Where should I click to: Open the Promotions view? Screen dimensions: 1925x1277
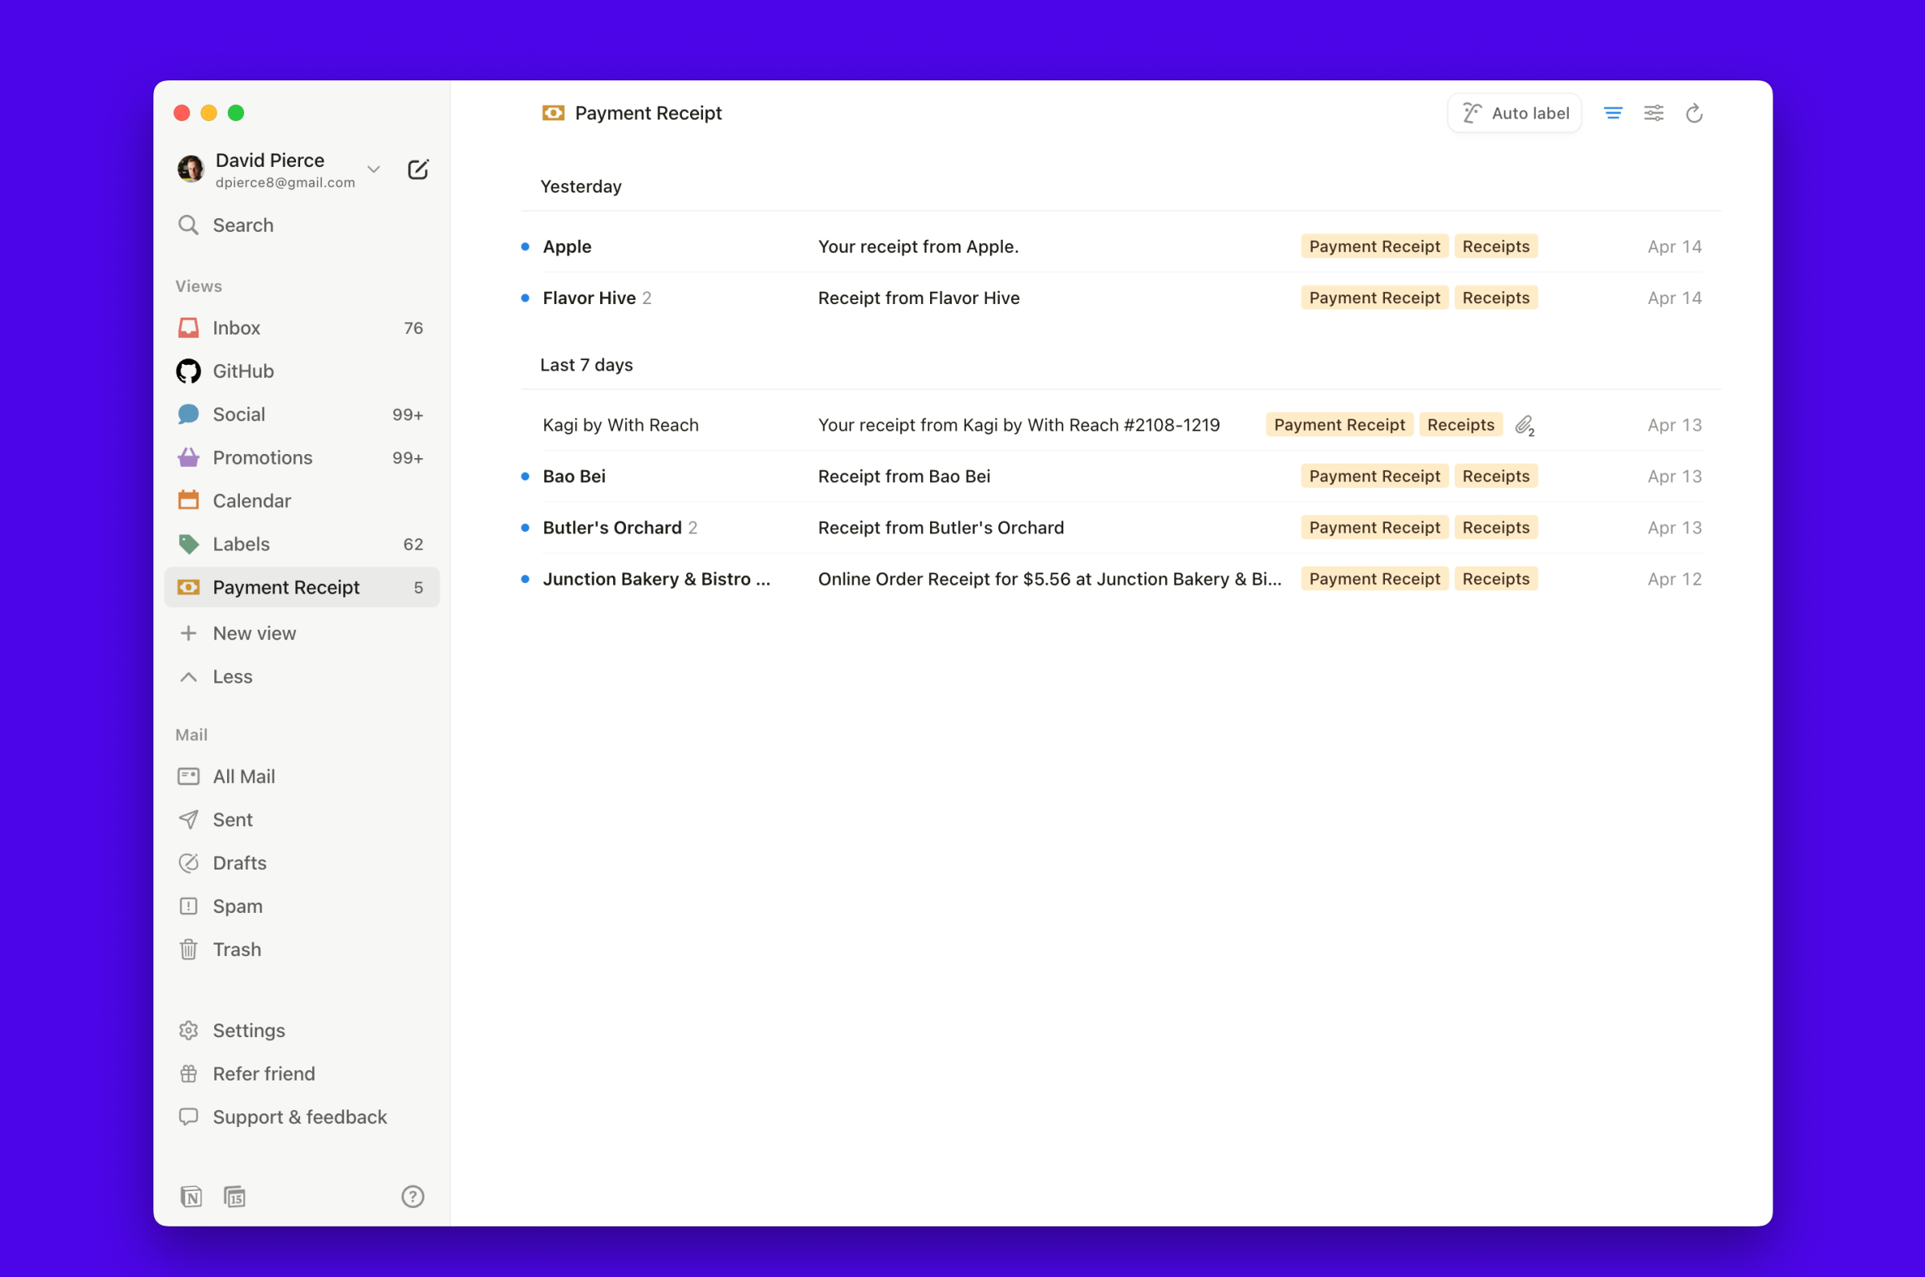coord(262,457)
